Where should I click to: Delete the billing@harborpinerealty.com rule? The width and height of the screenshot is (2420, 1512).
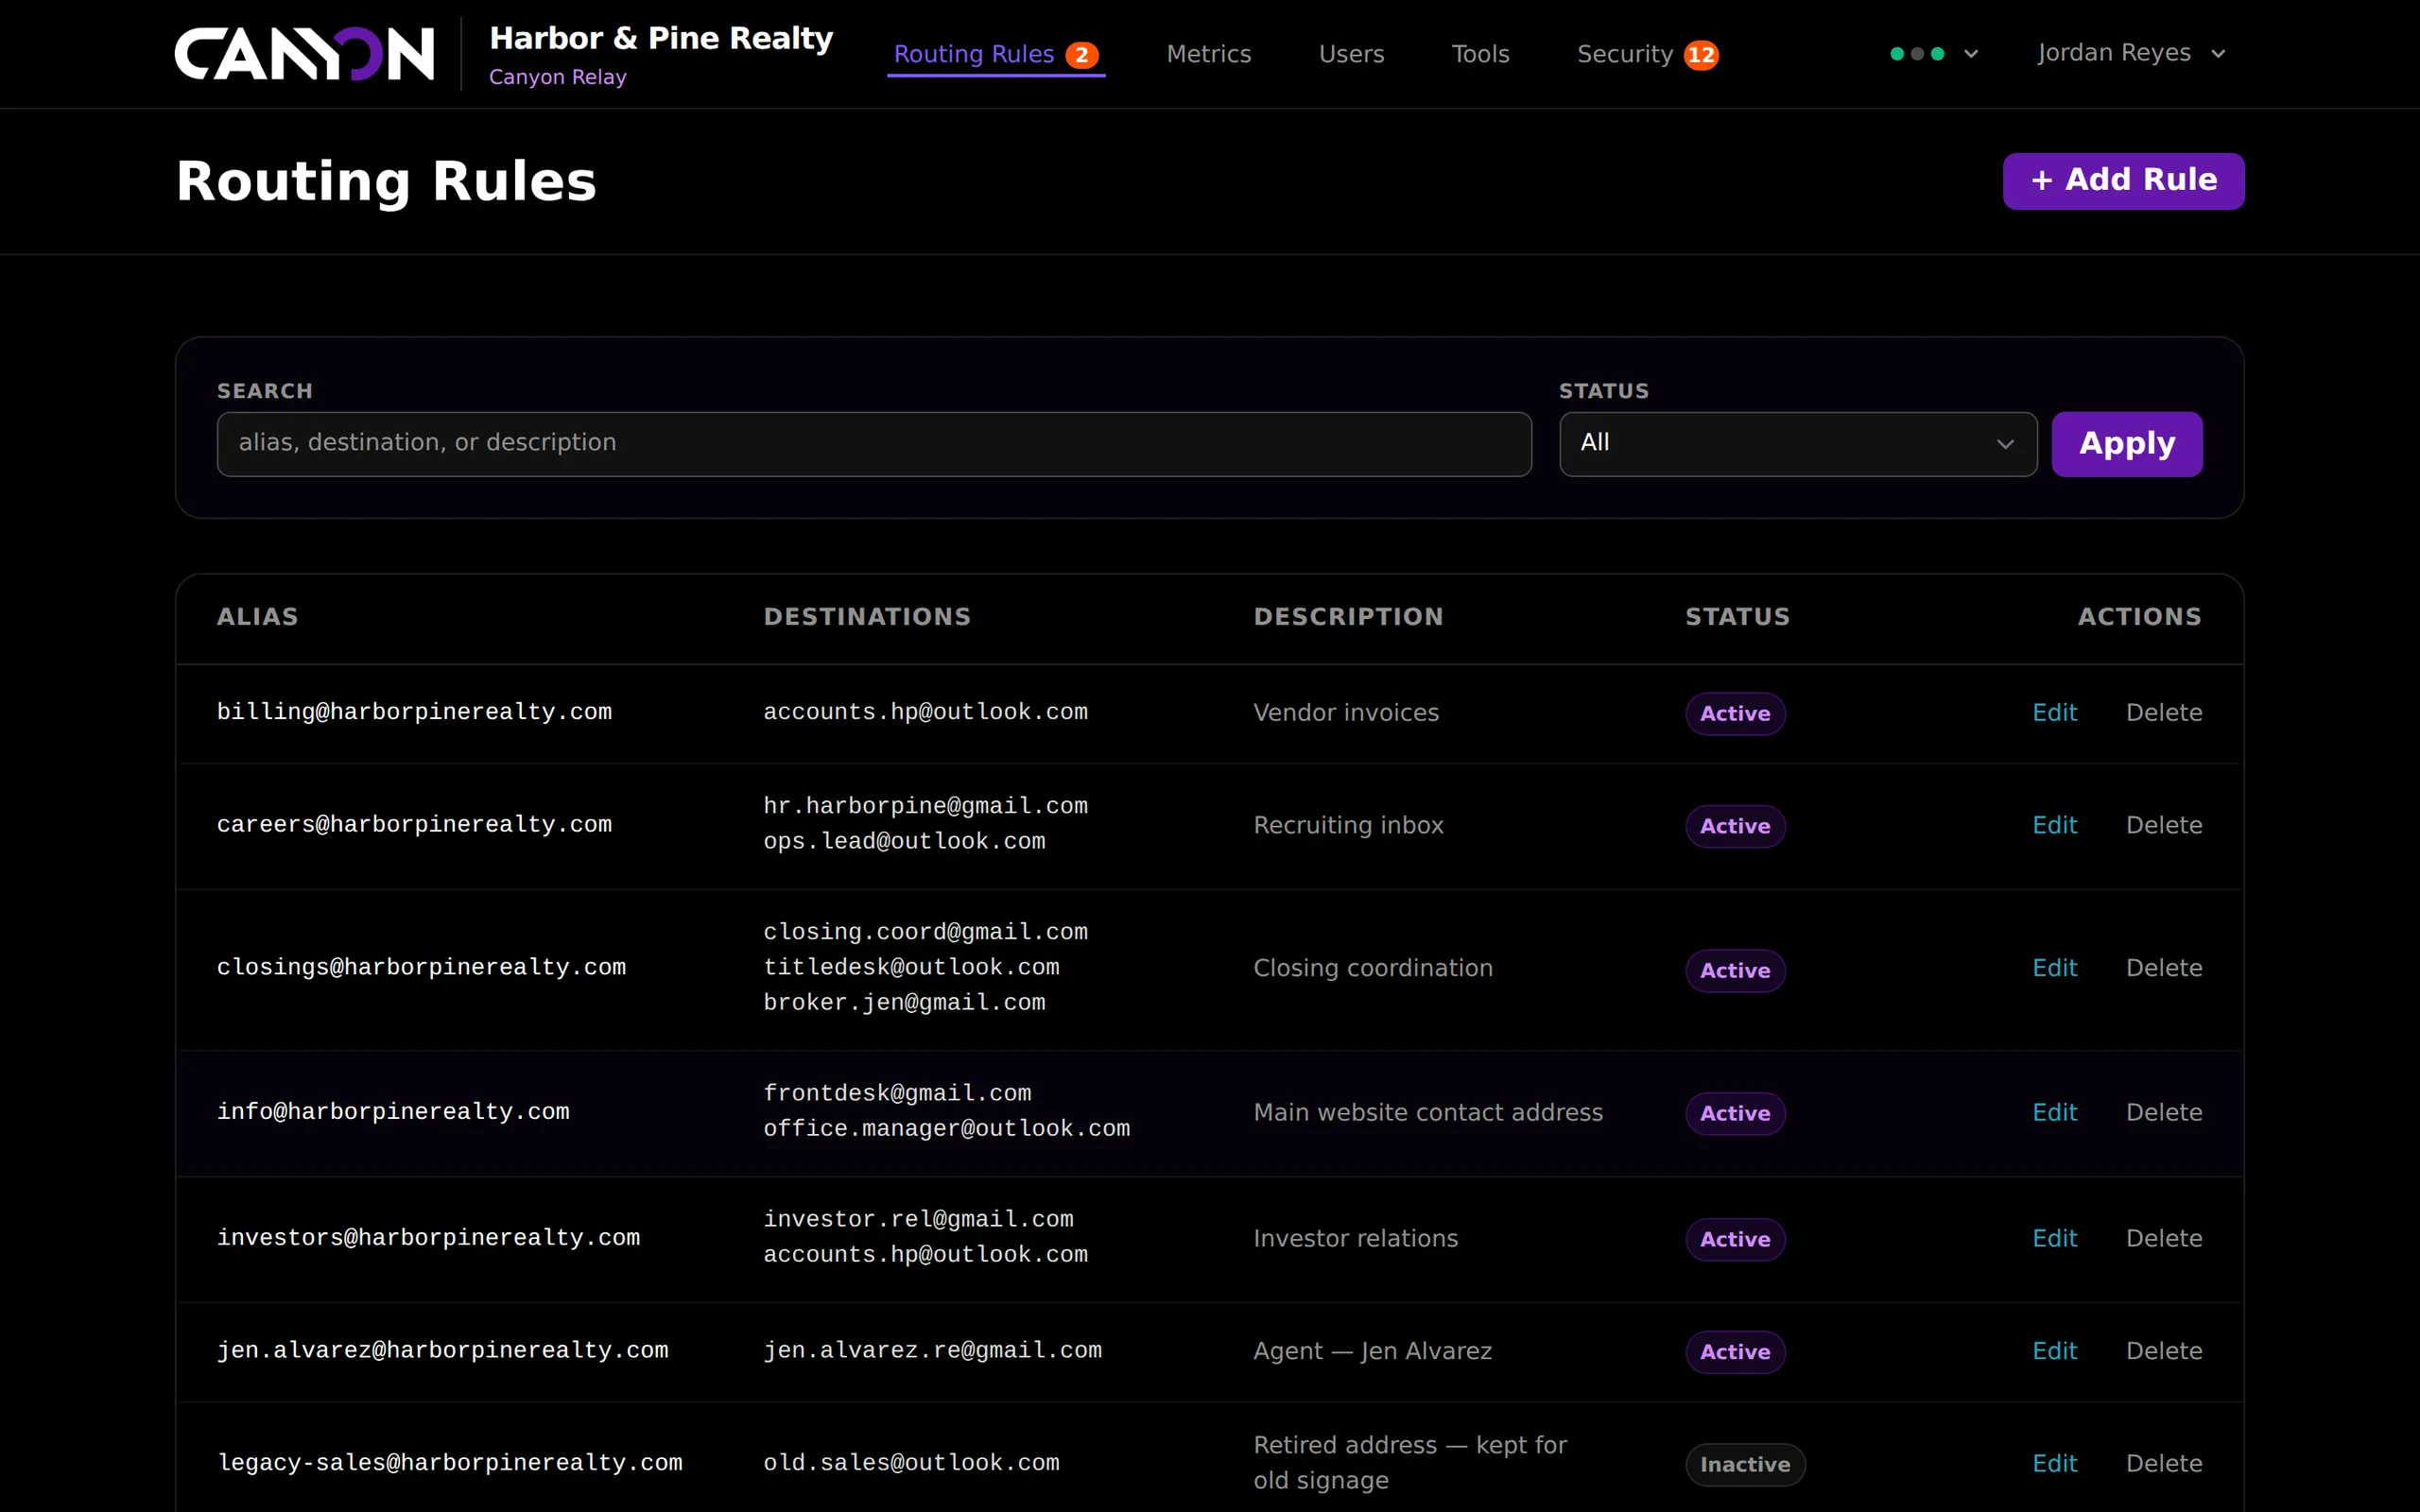click(2164, 713)
